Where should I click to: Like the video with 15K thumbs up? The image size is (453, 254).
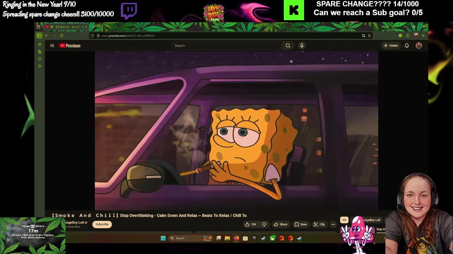click(x=251, y=224)
